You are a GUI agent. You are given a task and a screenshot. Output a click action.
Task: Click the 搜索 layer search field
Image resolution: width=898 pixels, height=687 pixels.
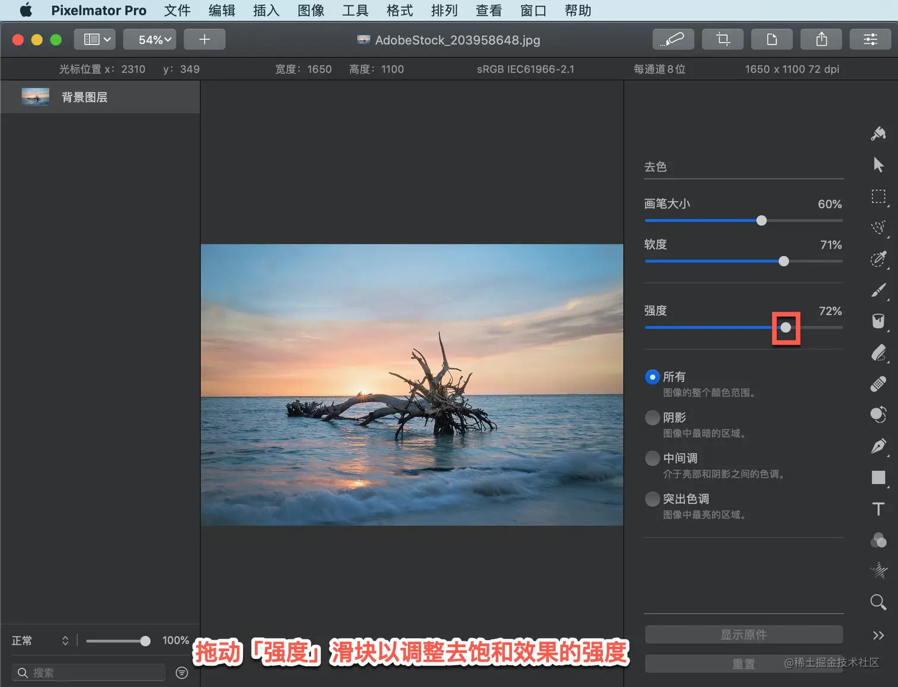(x=88, y=673)
